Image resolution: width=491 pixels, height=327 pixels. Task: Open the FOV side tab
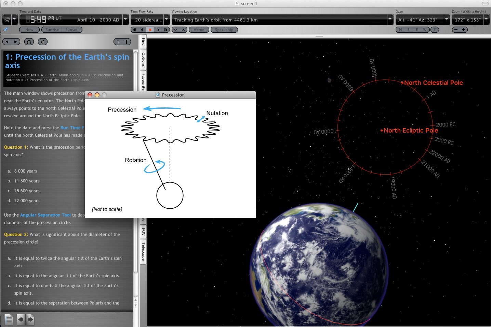(x=143, y=232)
